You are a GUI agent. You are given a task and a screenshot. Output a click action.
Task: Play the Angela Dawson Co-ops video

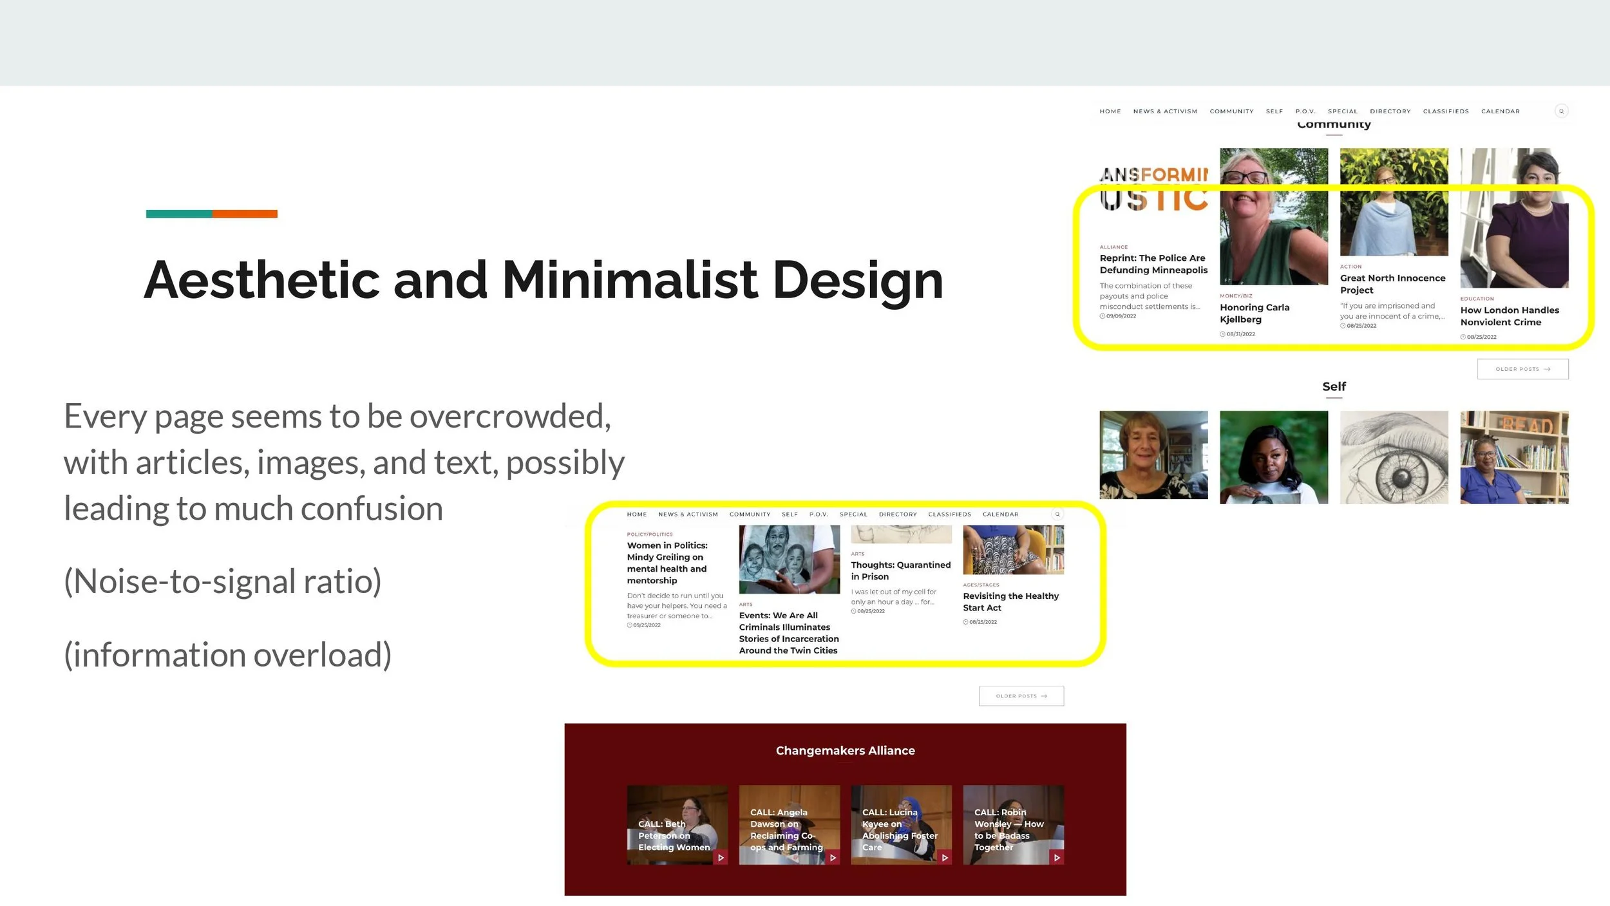click(833, 858)
